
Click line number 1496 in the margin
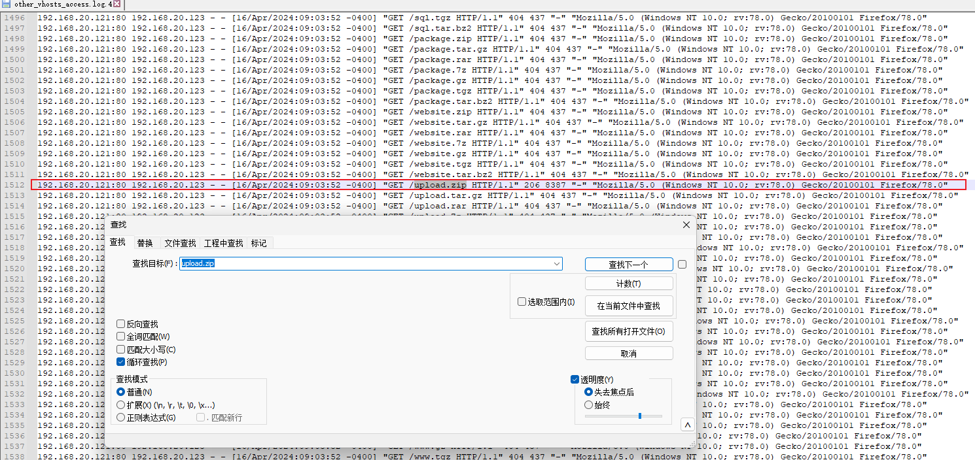pyautogui.click(x=14, y=18)
